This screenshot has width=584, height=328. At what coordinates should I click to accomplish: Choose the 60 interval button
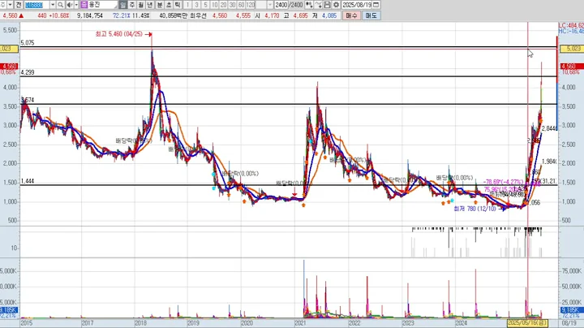coord(242,5)
